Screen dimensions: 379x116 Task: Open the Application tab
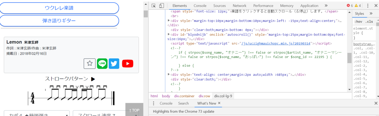point(309,6)
